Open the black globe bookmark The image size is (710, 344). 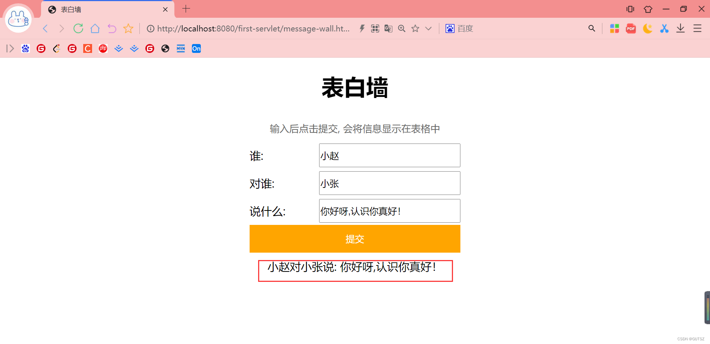pyautogui.click(x=165, y=48)
